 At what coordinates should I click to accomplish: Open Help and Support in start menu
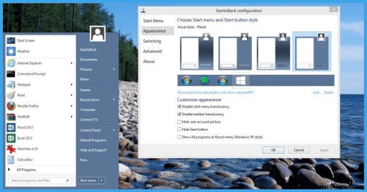93,150
